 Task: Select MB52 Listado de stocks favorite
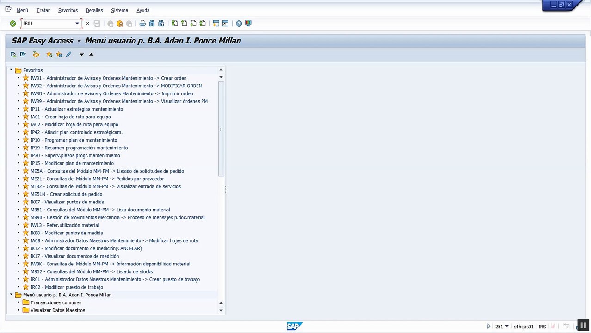click(x=92, y=271)
